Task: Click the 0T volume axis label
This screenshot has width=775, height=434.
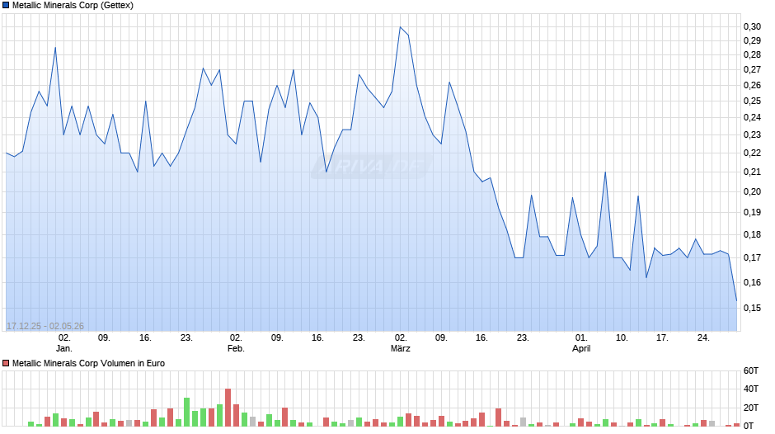Action: [x=749, y=426]
